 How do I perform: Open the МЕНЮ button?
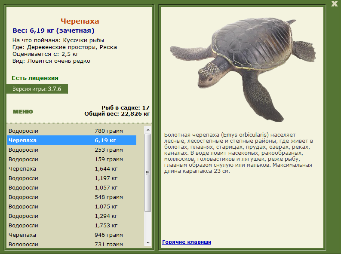click(23, 112)
